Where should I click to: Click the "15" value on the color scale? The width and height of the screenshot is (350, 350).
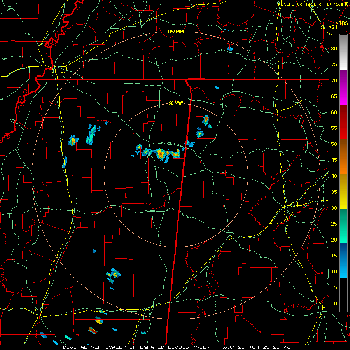(x=334, y=256)
